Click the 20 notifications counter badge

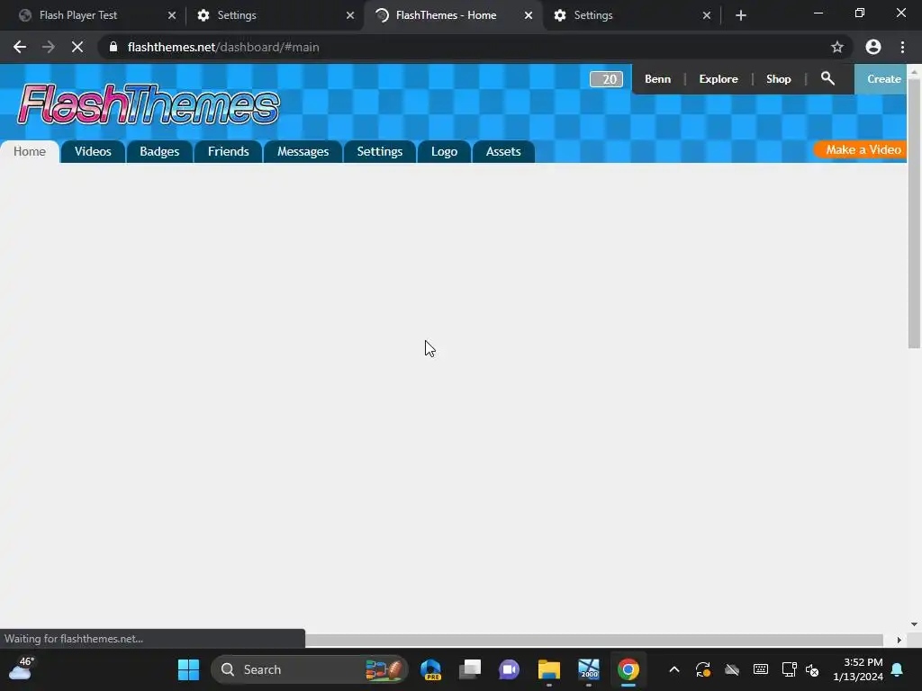[606, 79]
